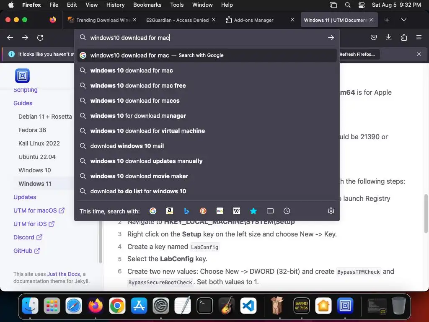Open the Updates sidebar link
429x322 pixels.
point(25,197)
